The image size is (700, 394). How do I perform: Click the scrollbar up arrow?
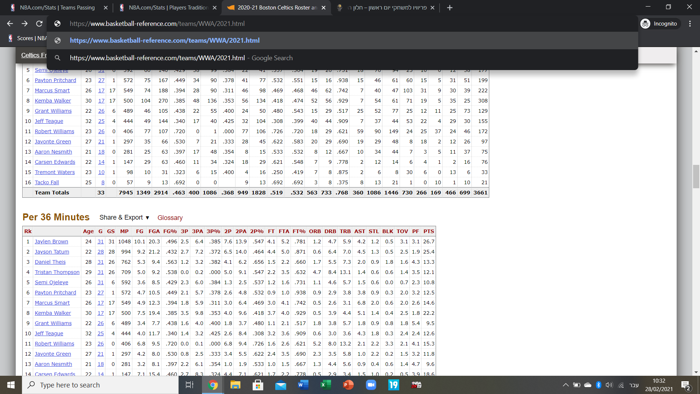(x=696, y=51)
